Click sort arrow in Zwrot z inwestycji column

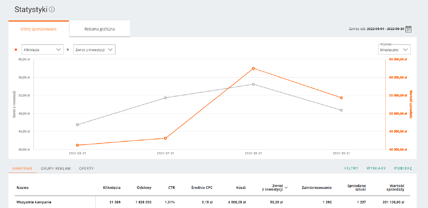pos(287,186)
